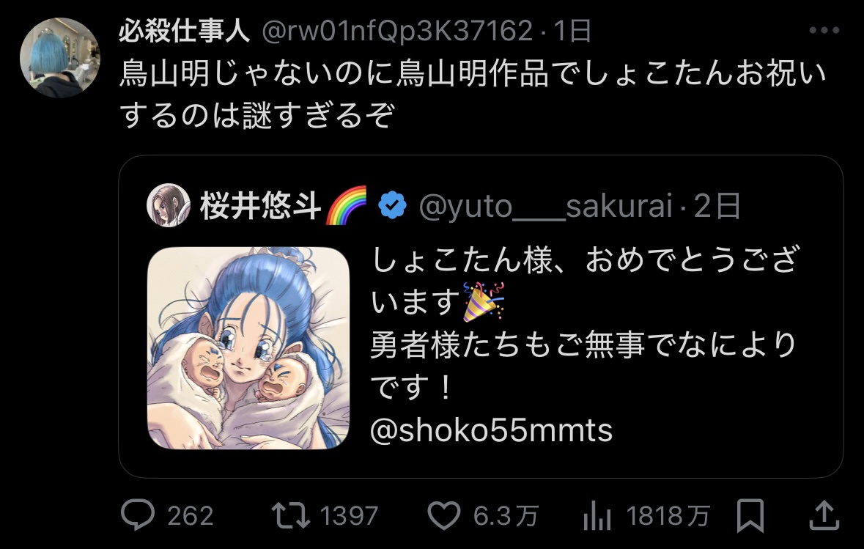Open view analytics bar chart icon
This screenshot has height=549, width=864.
(x=597, y=515)
